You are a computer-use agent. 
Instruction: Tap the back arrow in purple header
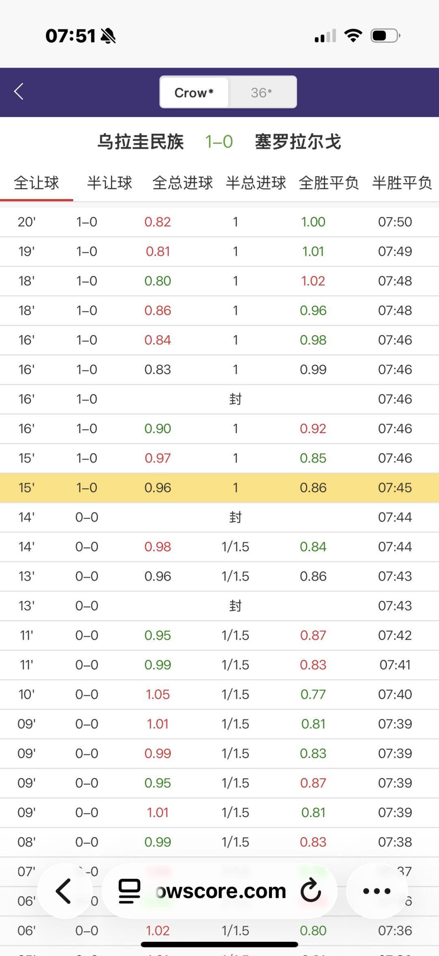19,92
